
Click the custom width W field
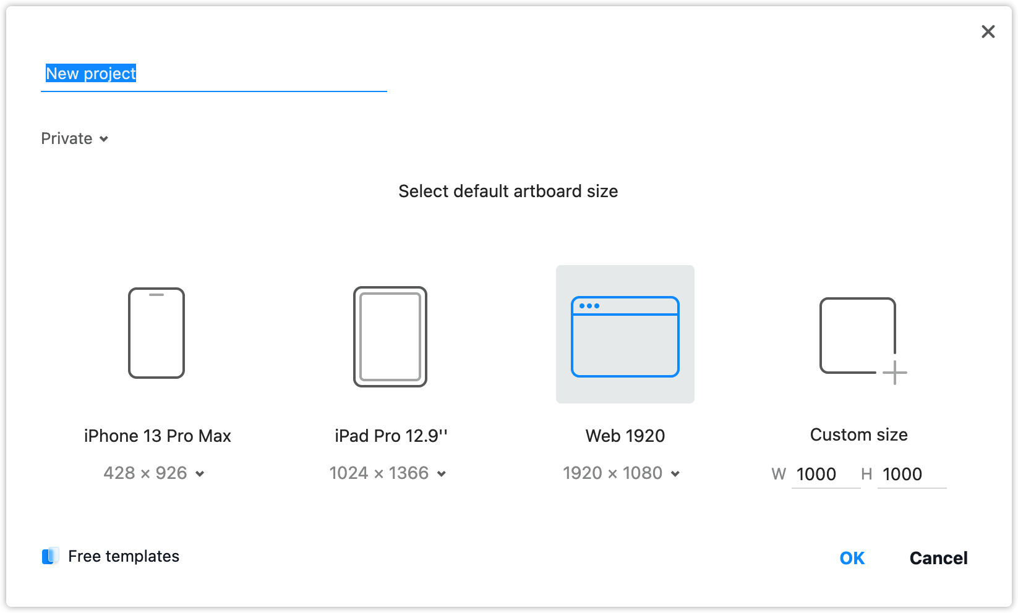tap(826, 475)
